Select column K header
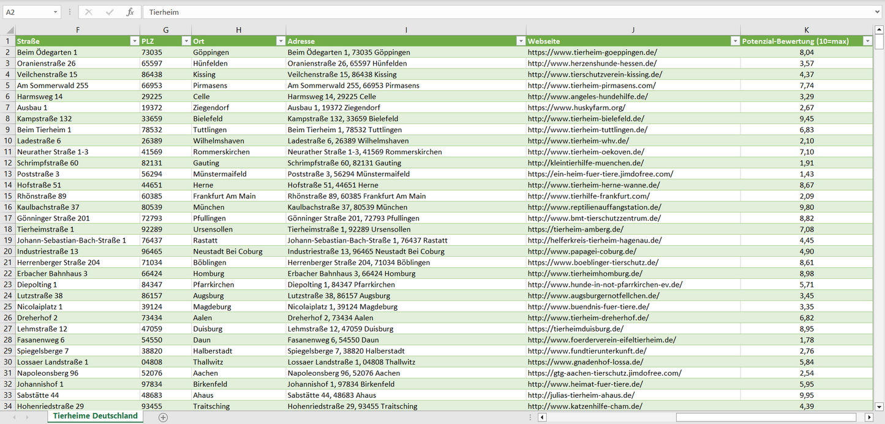The image size is (885, 424). [807, 29]
